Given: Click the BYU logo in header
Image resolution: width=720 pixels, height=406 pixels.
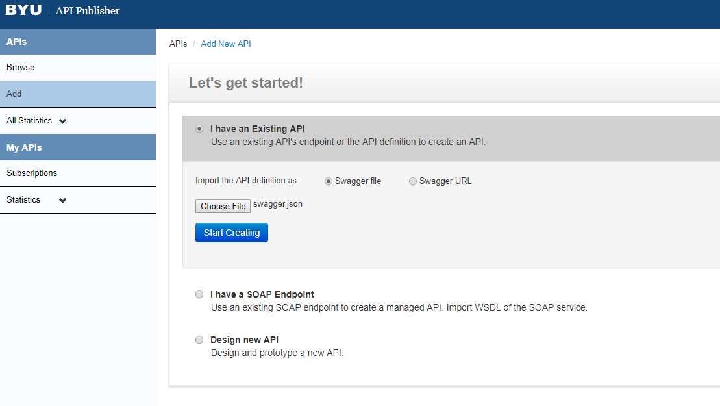Looking at the screenshot, I should click(x=23, y=10).
